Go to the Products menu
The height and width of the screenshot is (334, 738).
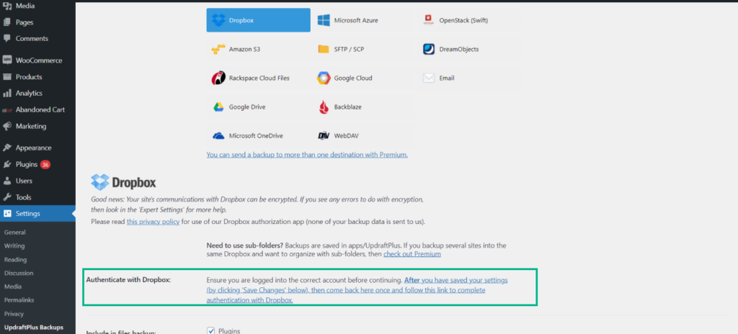click(x=37, y=77)
